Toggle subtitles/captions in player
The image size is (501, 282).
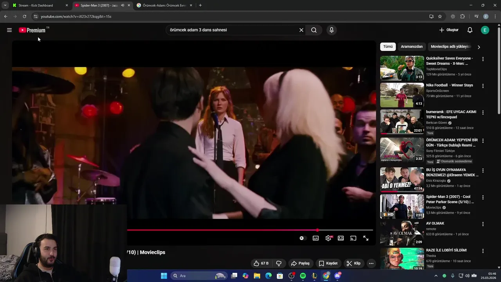pyautogui.click(x=315, y=238)
